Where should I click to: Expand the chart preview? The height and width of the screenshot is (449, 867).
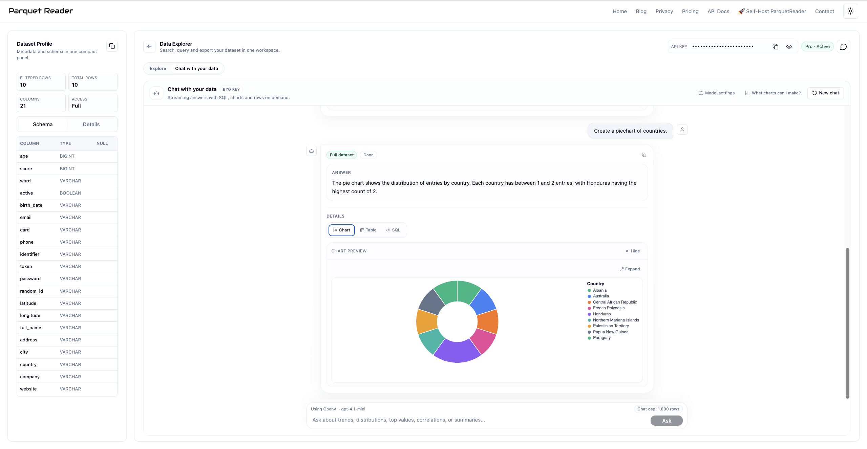(x=629, y=269)
